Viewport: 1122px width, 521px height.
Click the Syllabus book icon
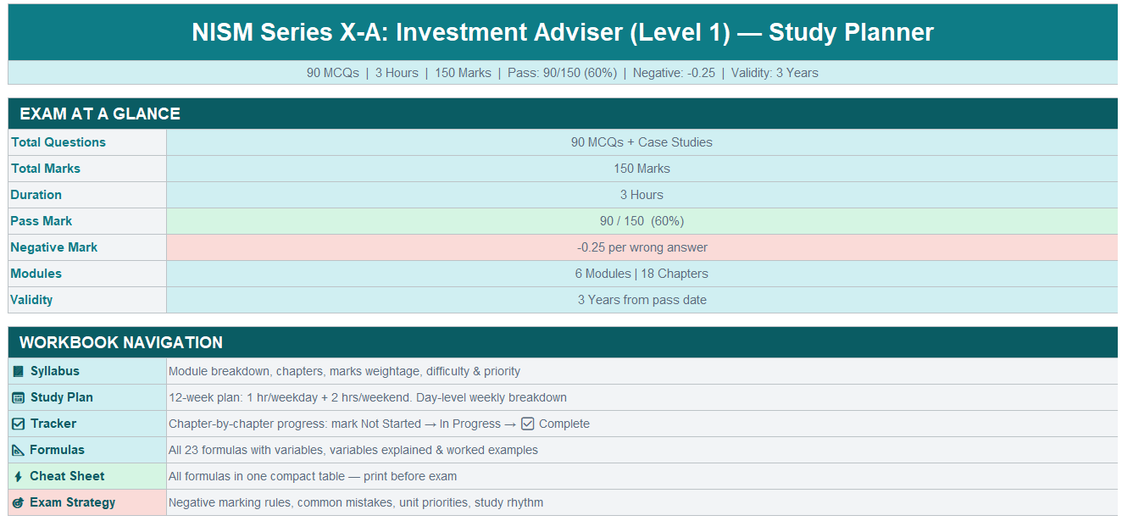click(17, 370)
